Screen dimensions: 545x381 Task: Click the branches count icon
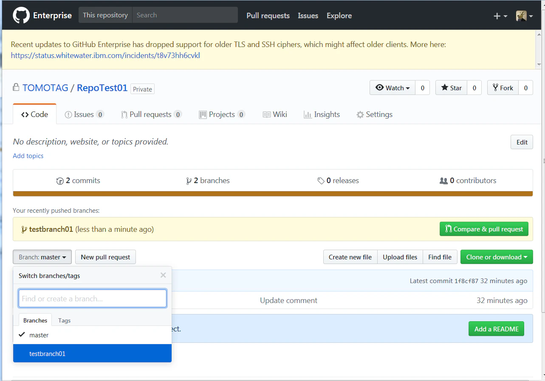click(x=189, y=181)
